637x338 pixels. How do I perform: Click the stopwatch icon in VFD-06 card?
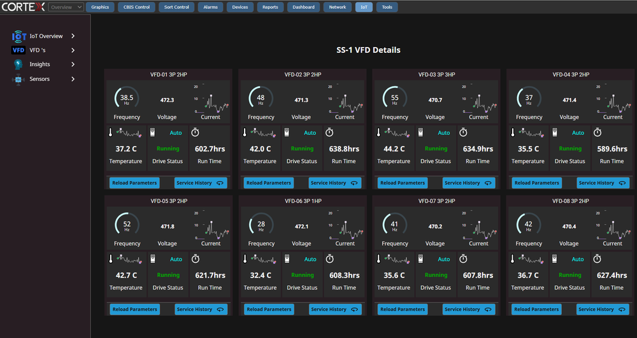[x=330, y=258]
